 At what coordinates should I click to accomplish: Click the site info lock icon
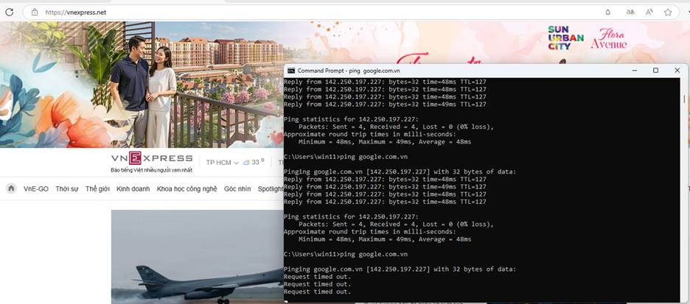[35, 13]
